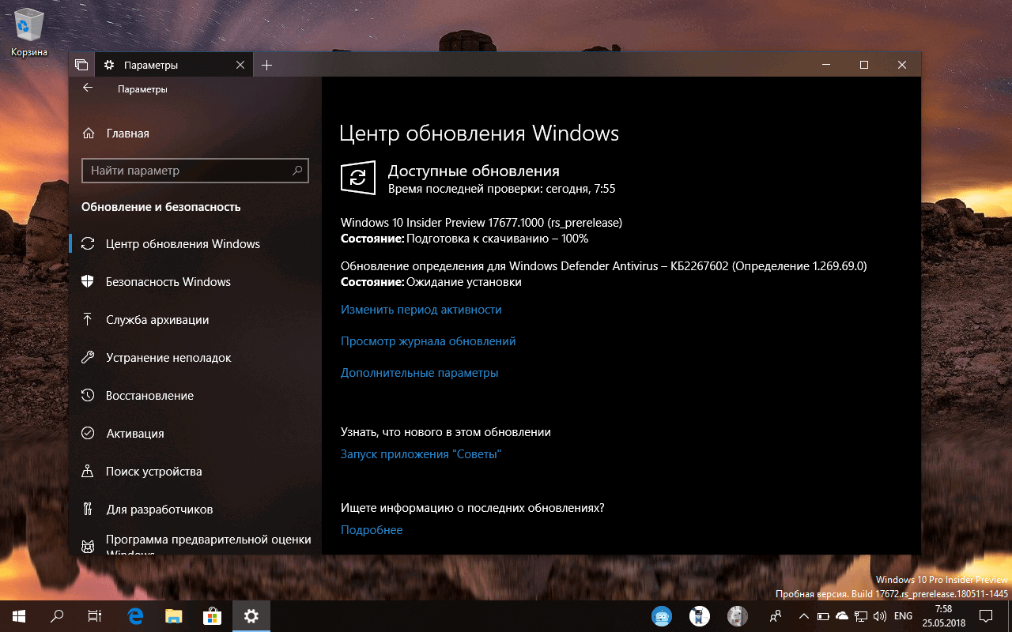Open the clock showing 7:58 25.05.2018

point(943,616)
